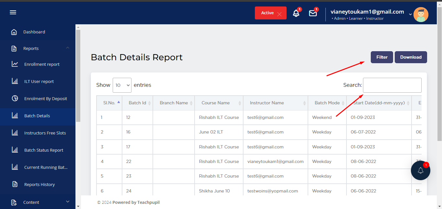Go to Instructors Free Slots report
The height and width of the screenshot is (209, 442).
pos(45,133)
